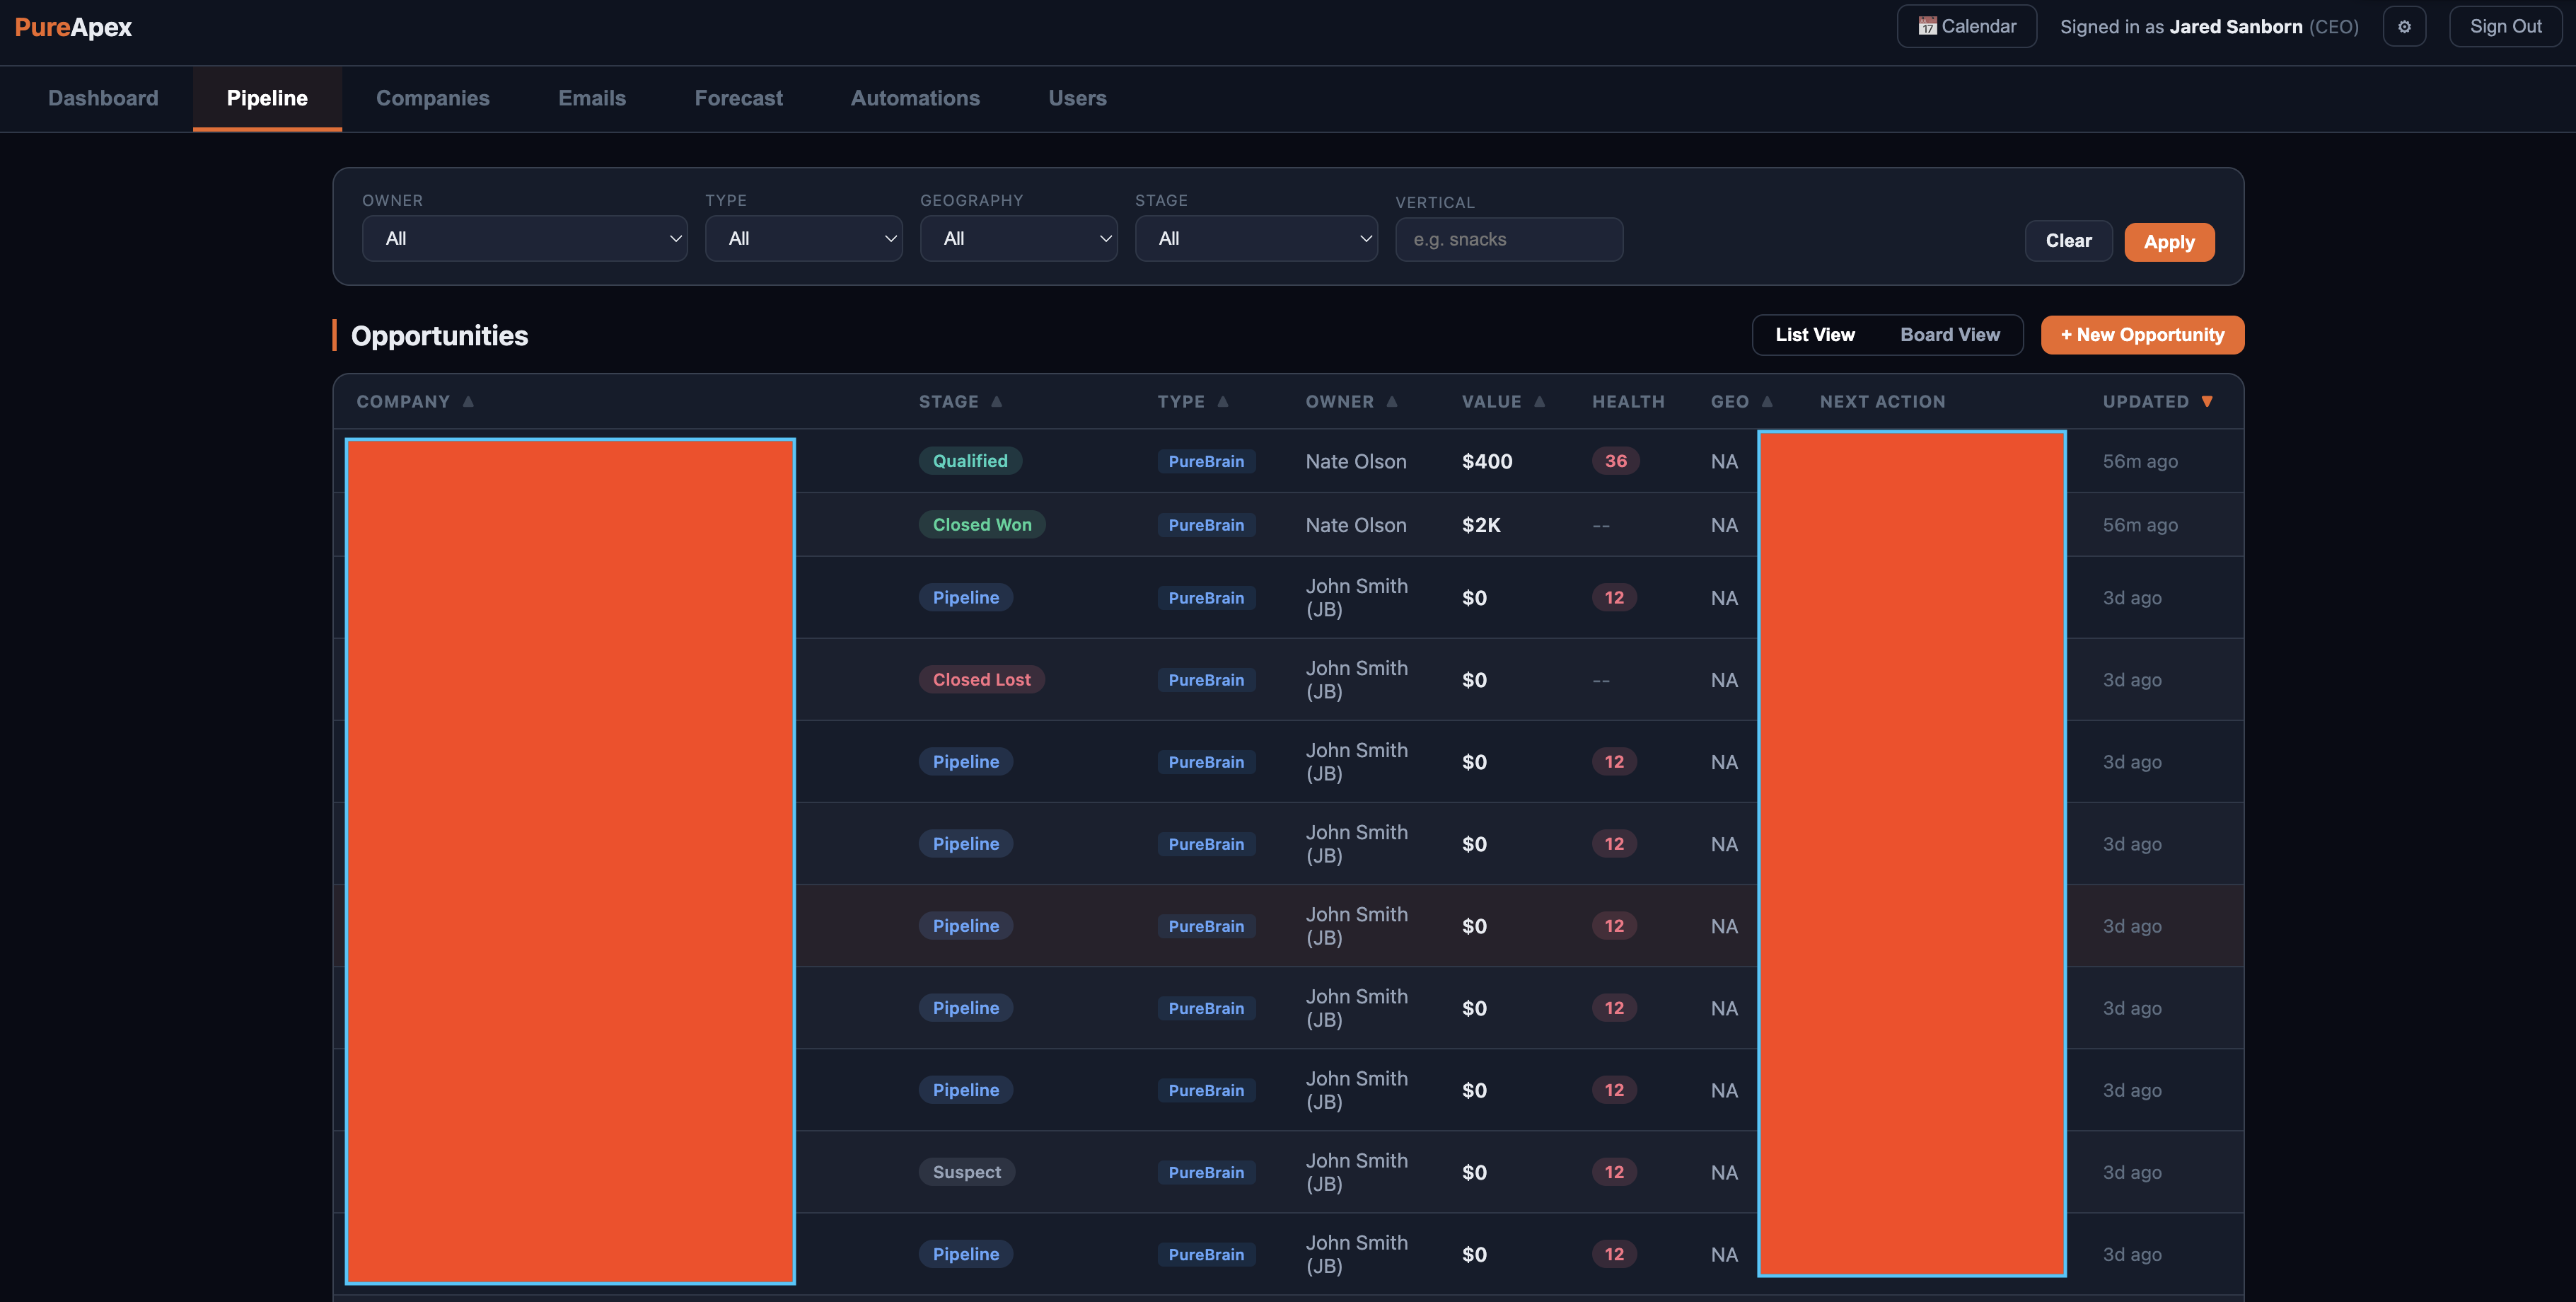Image resolution: width=2576 pixels, height=1302 pixels.
Task: Sort by Value column arrow
Action: [x=1539, y=401]
